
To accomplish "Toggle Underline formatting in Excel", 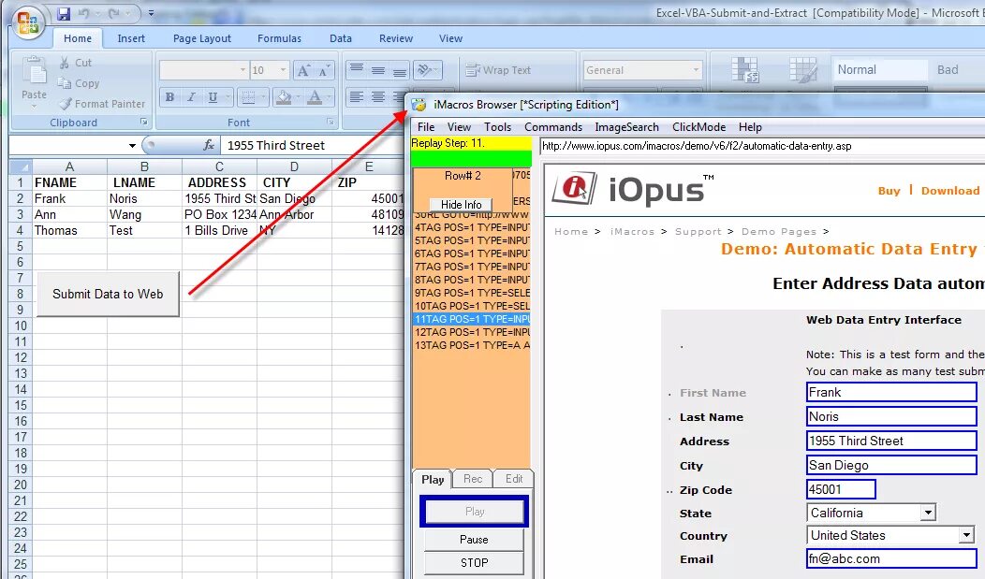I will coord(213,97).
